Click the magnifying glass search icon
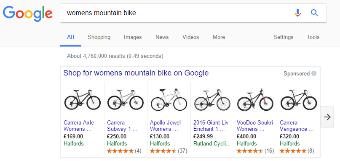Viewport: 340px width, 161px height. pyautogui.click(x=314, y=13)
